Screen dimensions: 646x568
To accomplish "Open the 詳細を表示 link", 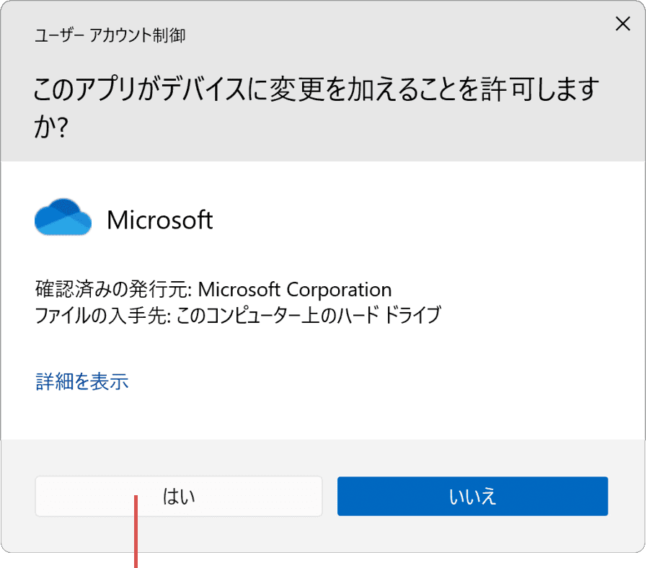I will click(x=82, y=381).
